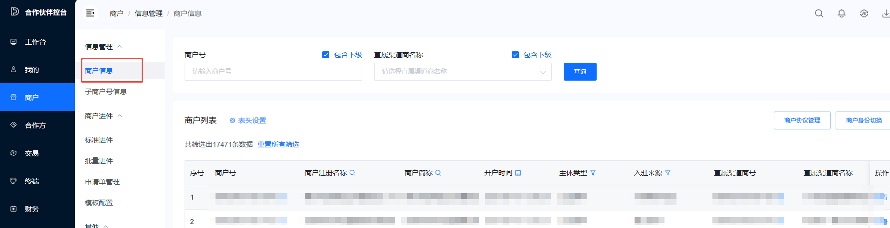Screen dimensions: 890x228
Task: Click the 商户身份切换 button
Action: (864, 120)
